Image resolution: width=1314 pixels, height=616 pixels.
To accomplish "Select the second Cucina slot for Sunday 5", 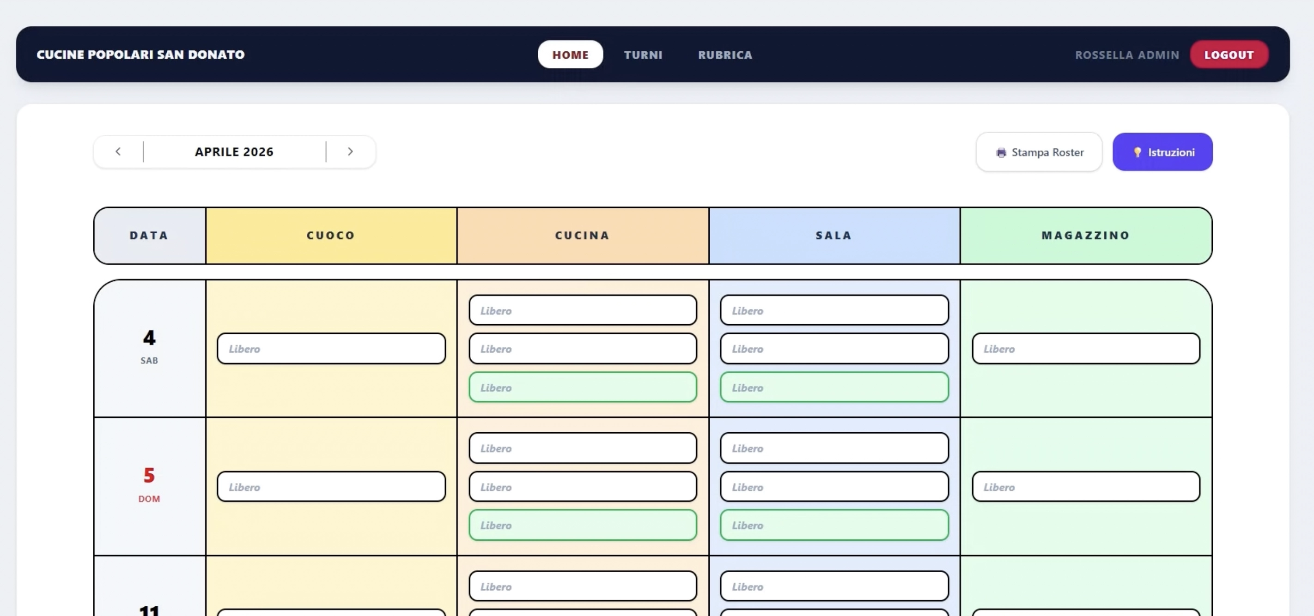I will click(x=583, y=487).
